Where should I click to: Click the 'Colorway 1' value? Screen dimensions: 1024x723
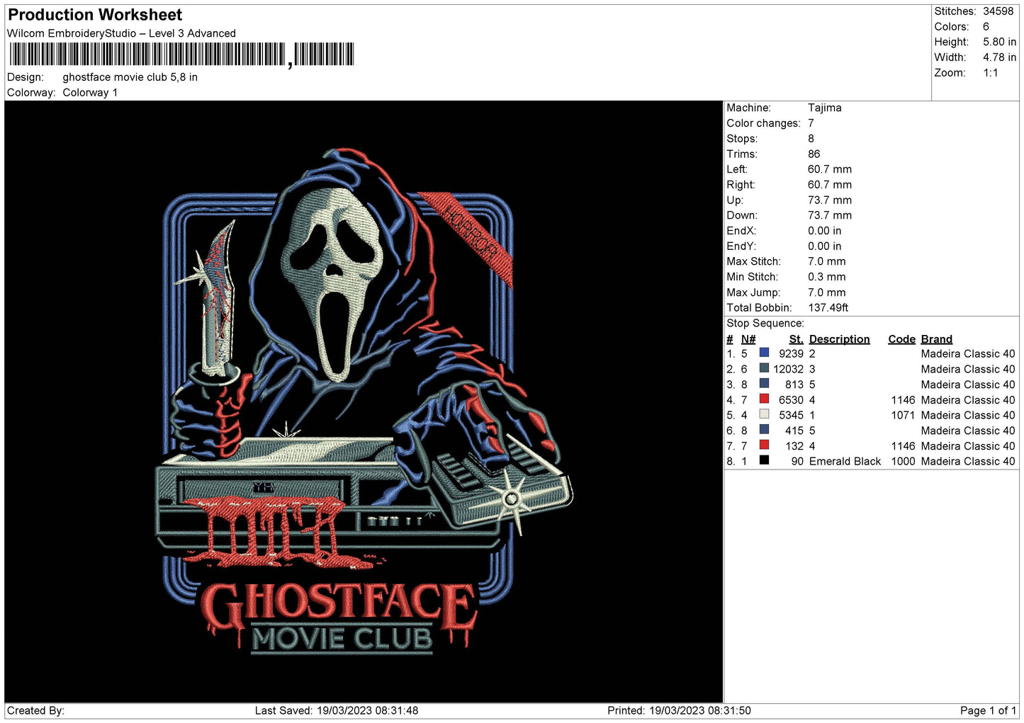coord(90,93)
